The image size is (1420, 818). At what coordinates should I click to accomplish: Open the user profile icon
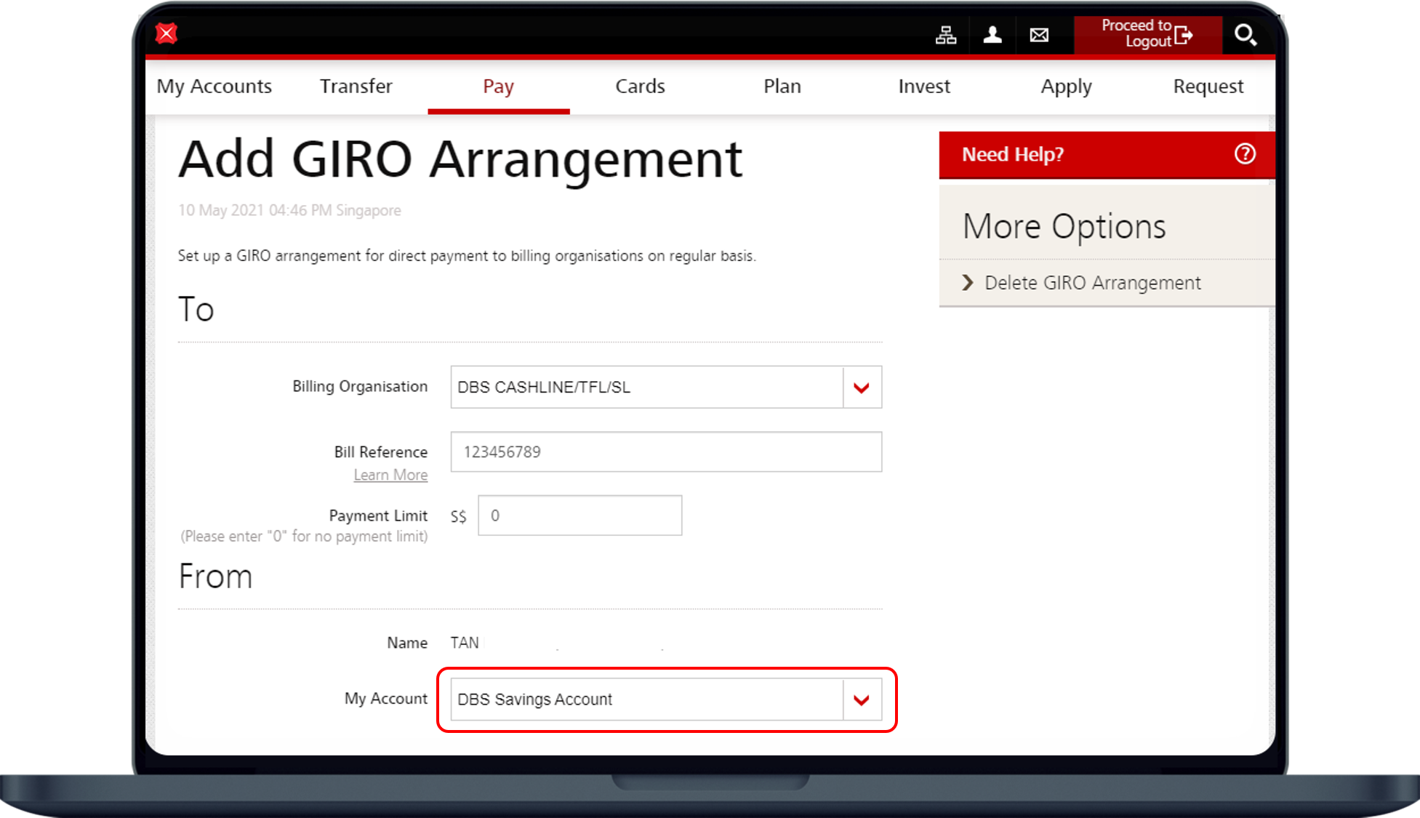pyautogui.click(x=992, y=35)
